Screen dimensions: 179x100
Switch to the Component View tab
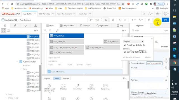point(67,26)
